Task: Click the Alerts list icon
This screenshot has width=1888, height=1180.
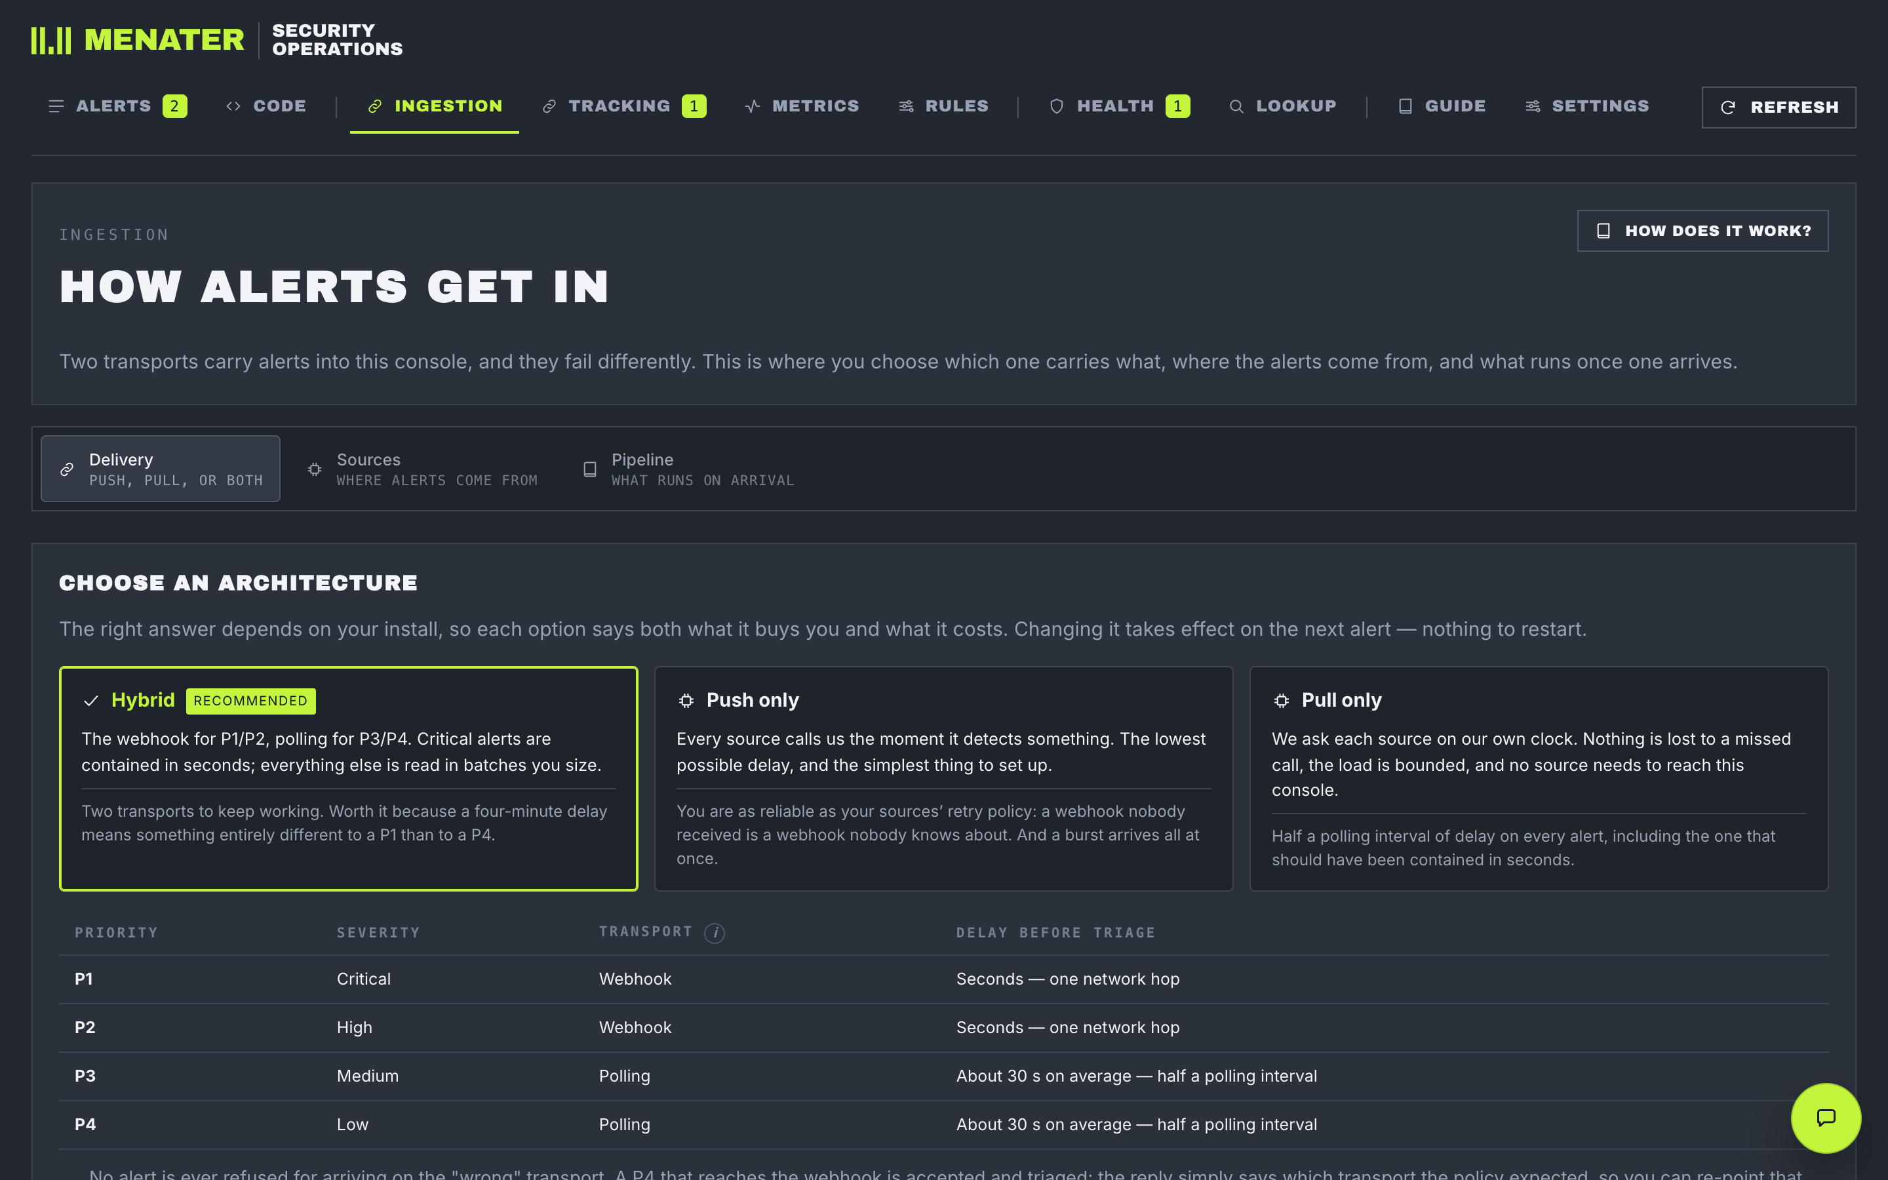Action: click(x=56, y=106)
